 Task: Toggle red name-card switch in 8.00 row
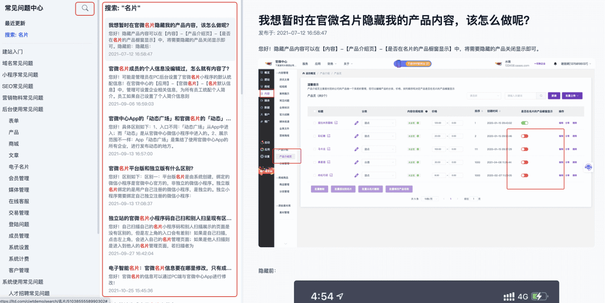tap(524, 175)
